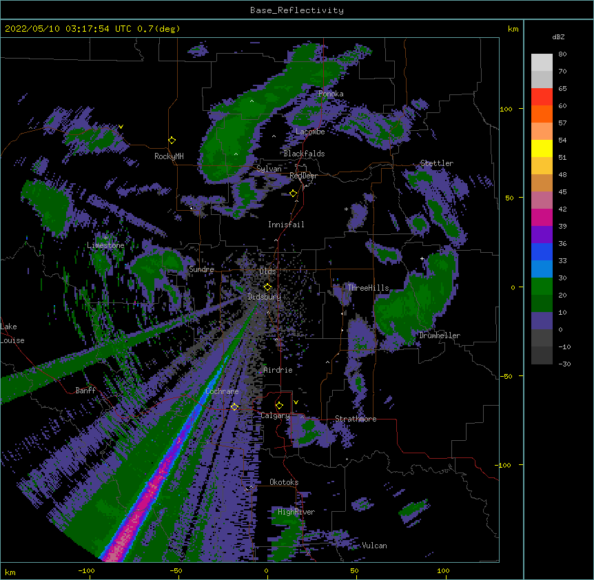594x580 pixels.
Task: Click the Ponoka town label
Action: [331, 94]
